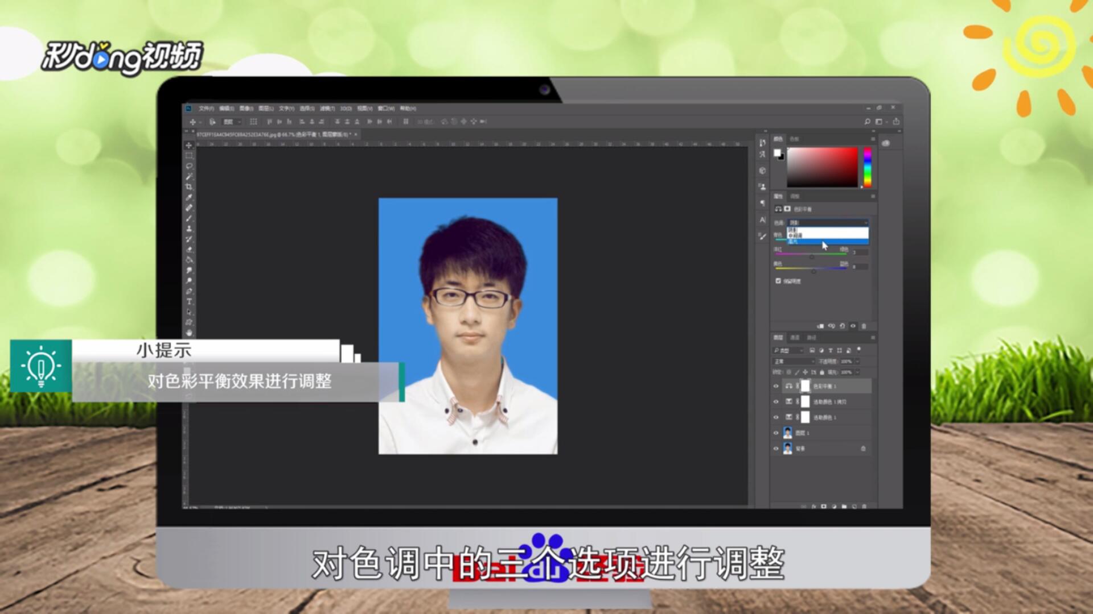Toggle adjustment visibility eye in Properties

[853, 326]
